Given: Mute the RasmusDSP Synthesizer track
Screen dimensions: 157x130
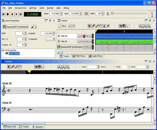Looking at the screenshot, I should click(x=87, y=47).
